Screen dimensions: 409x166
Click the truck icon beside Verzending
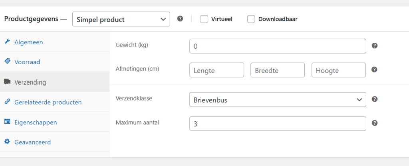(7, 82)
